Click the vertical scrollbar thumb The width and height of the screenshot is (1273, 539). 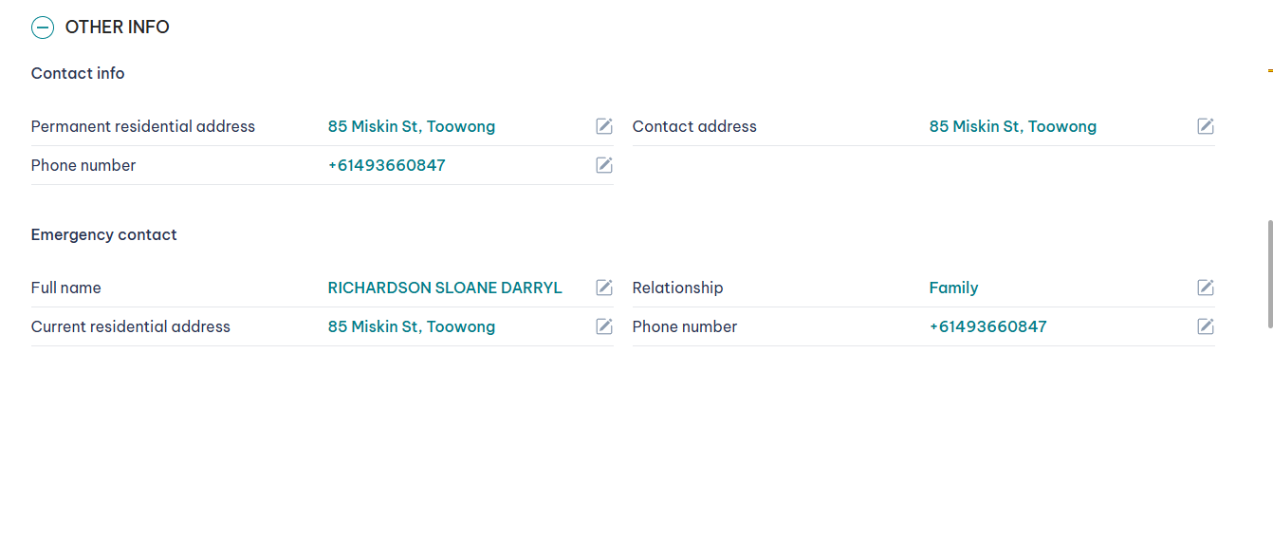(x=1269, y=275)
